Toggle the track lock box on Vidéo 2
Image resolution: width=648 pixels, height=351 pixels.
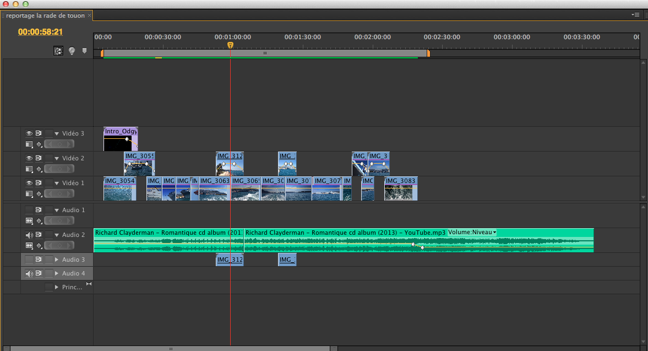point(49,158)
